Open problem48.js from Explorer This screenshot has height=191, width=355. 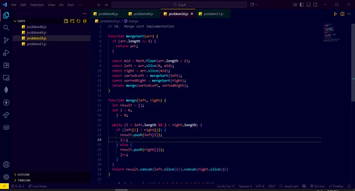click(x=52, y=27)
